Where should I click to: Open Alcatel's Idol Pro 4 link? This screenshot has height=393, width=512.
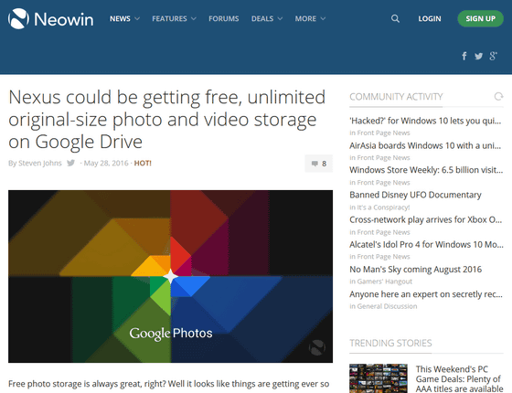426,245
